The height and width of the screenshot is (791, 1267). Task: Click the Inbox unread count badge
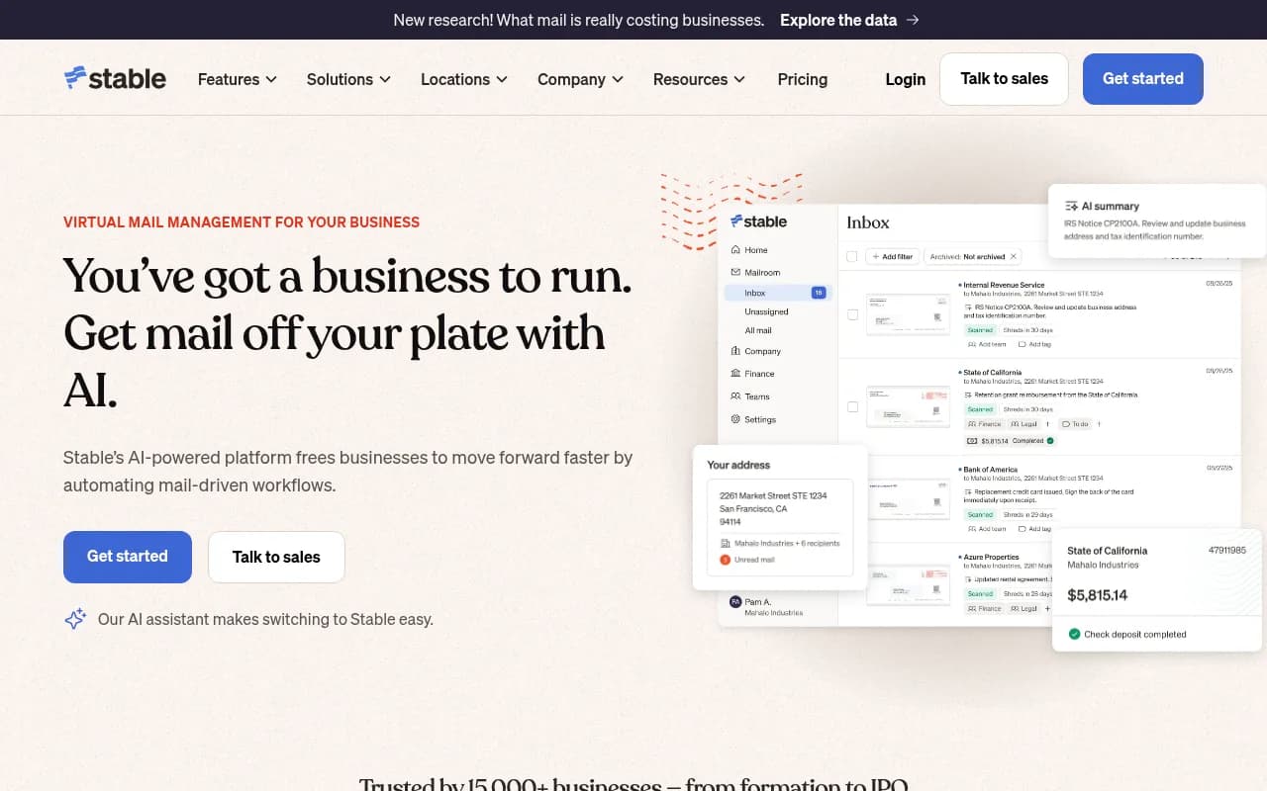click(819, 293)
